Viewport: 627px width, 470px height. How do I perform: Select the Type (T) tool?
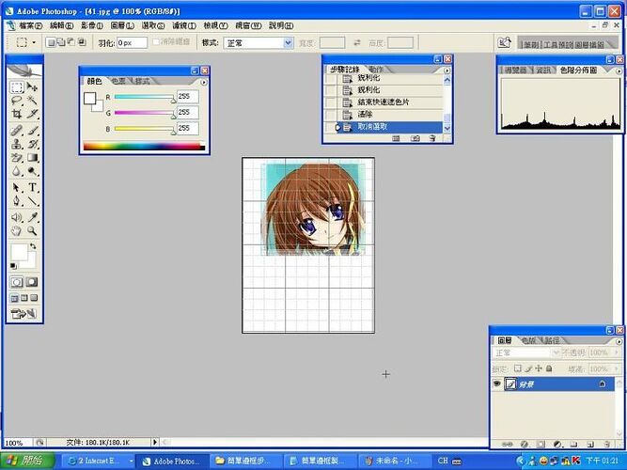pyautogui.click(x=33, y=187)
